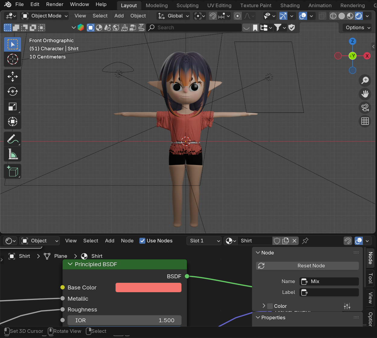Click the X axis gizmo circle
The height and width of the screenshot is (338, 377).
[367, 56]
